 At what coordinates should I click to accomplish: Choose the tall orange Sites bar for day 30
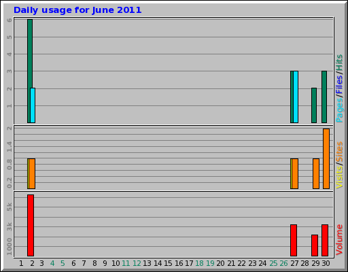(326, 158)
